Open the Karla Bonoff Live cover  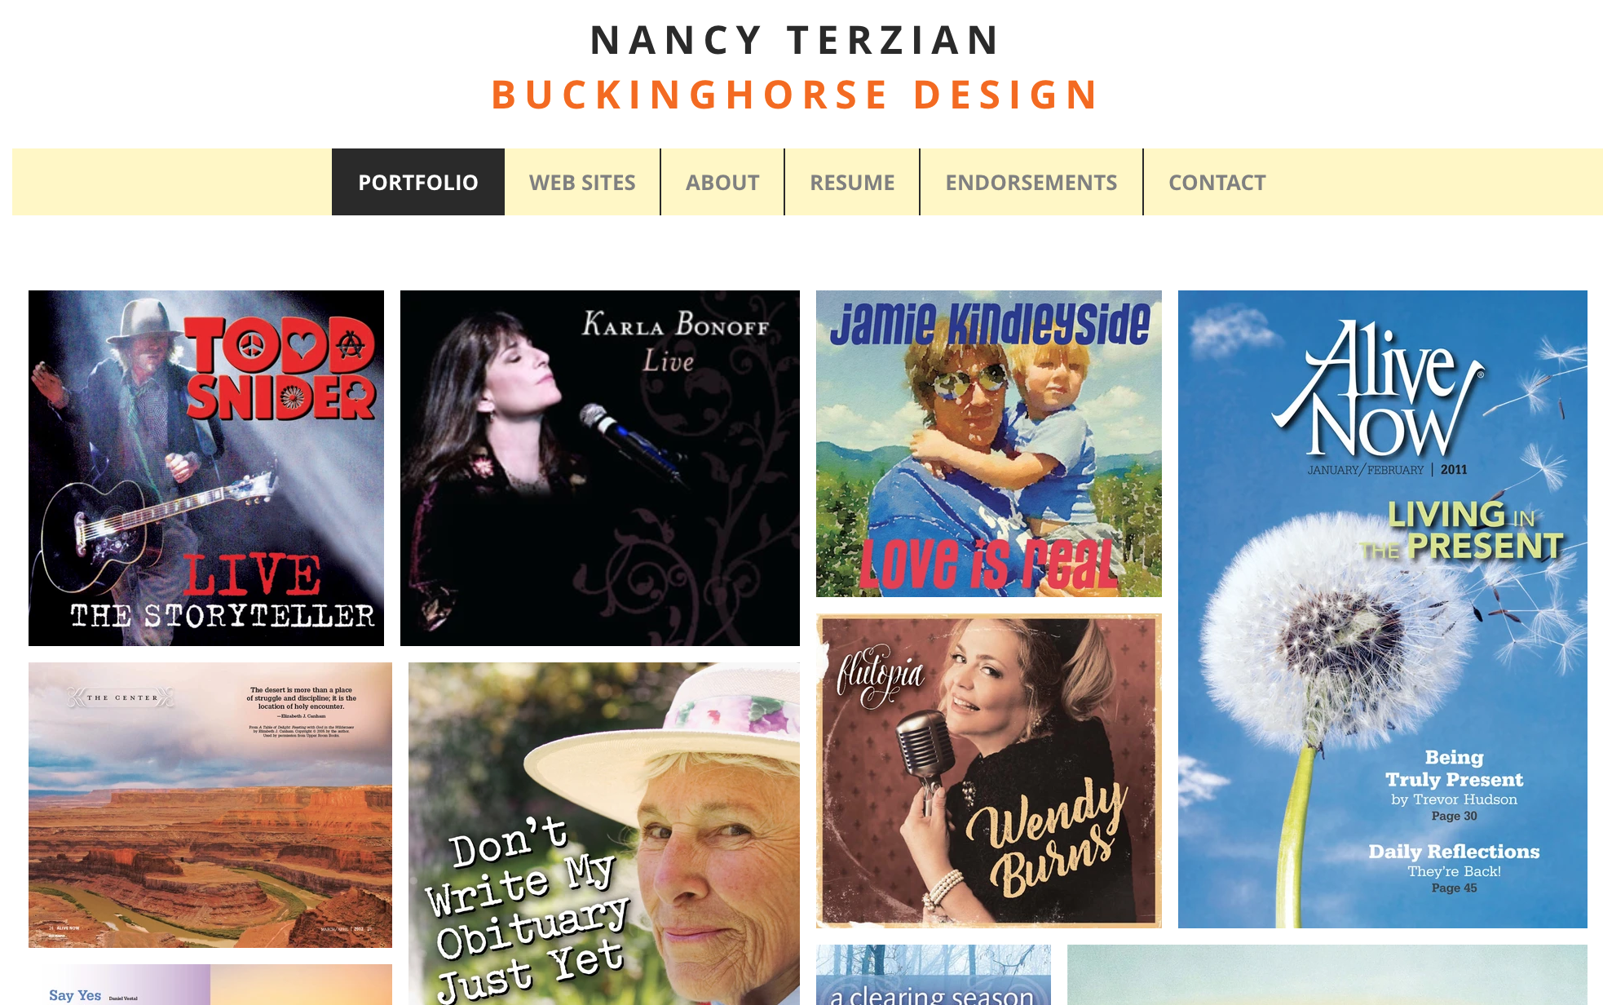600,468
